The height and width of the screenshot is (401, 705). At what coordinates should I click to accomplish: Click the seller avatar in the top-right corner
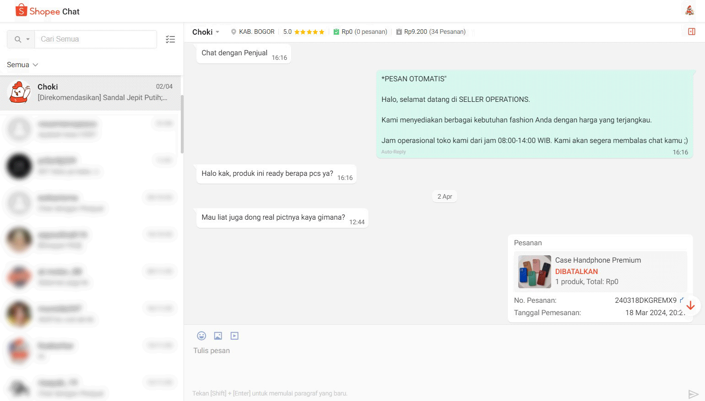[689, 10]
